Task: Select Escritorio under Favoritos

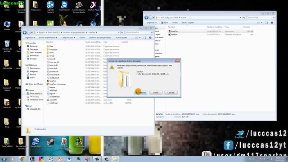Action: point(32,46)
